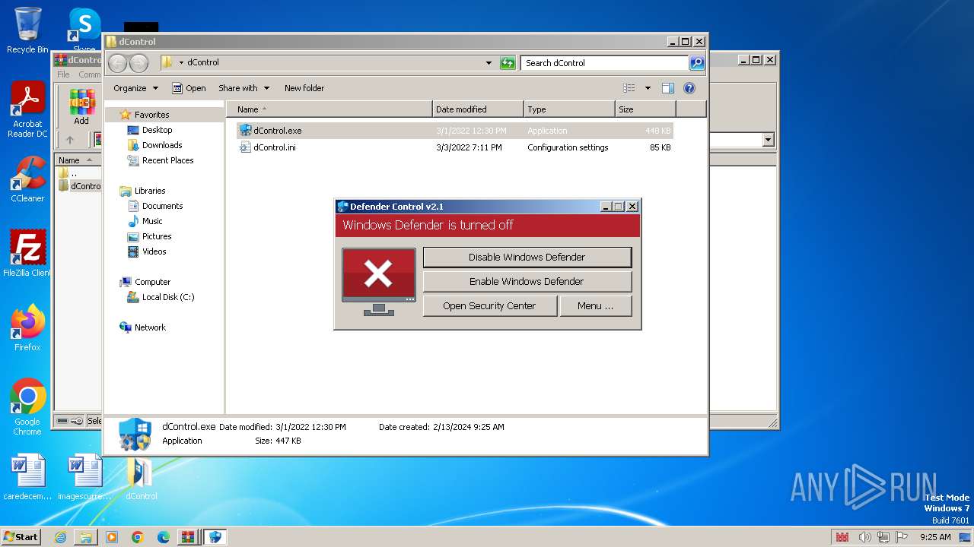Sort by the Date modified column
This screenshot has width=974, height=547.
tap(478, 109)
